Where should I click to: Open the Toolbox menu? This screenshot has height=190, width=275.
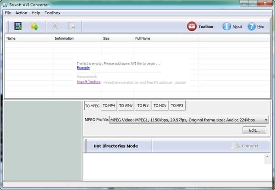[x=52, y=13]
